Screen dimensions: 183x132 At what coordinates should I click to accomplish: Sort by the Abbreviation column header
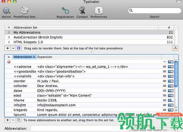tap(24, 57)
